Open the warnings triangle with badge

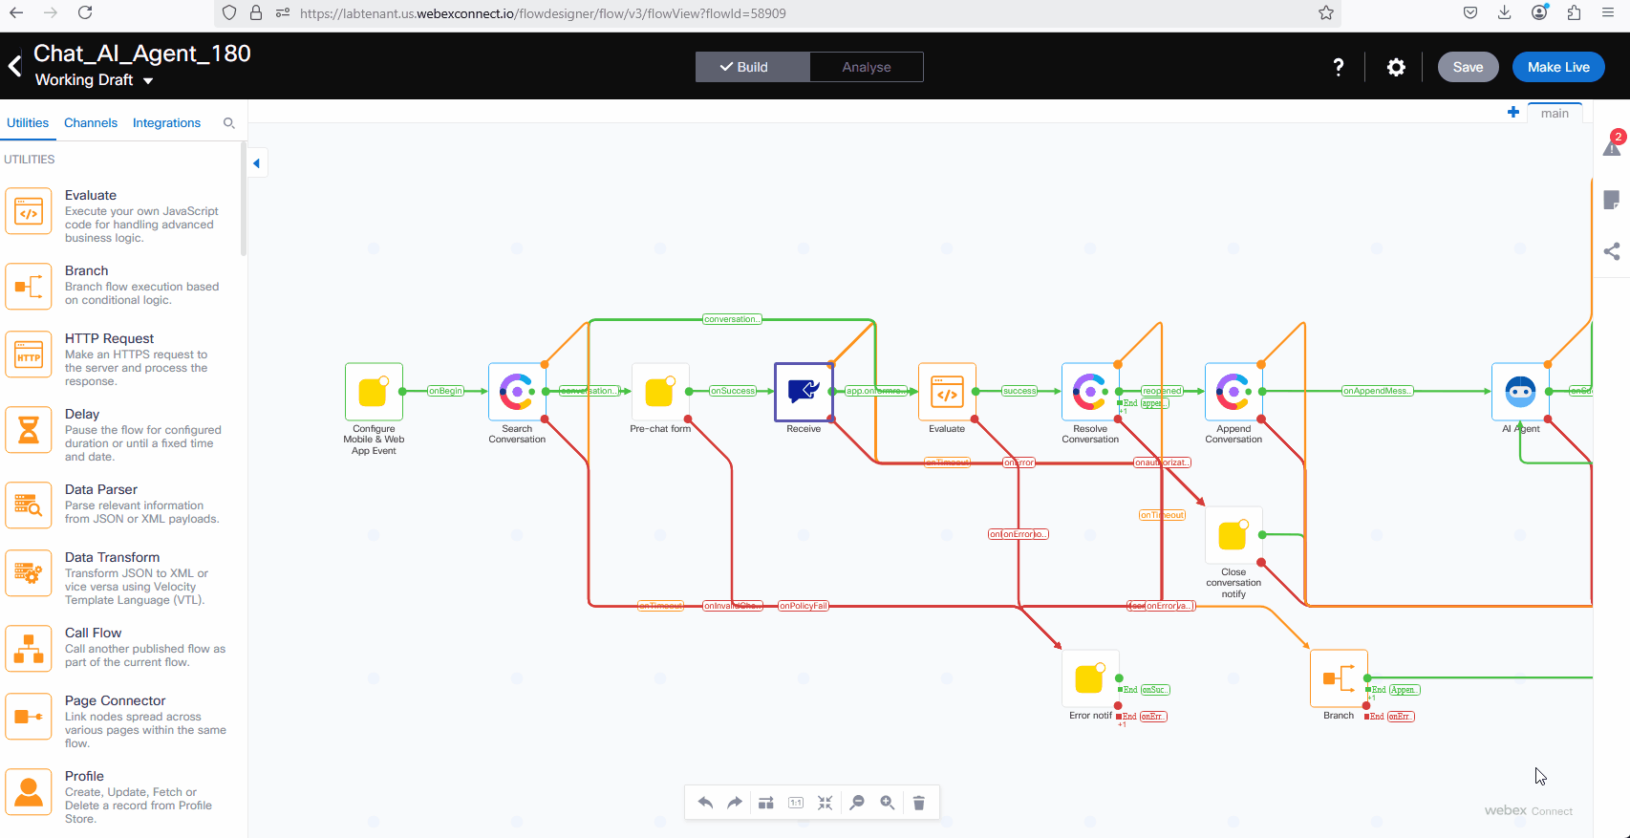click(x=1612, y=147)
